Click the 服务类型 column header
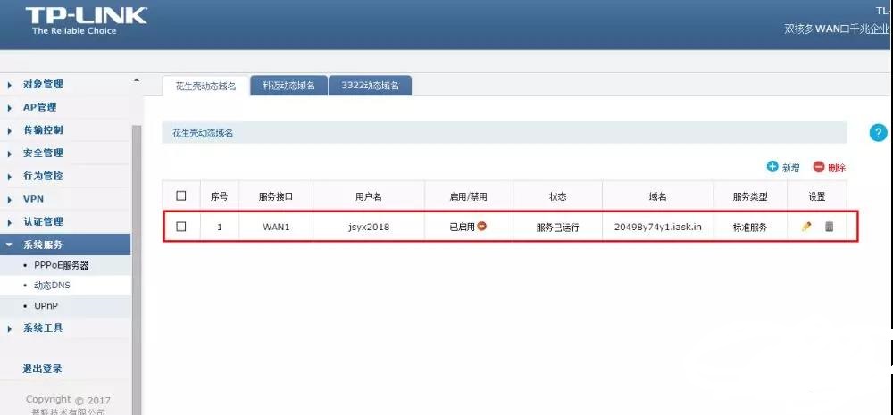This screenshot has width=893, height=415. 750,196
